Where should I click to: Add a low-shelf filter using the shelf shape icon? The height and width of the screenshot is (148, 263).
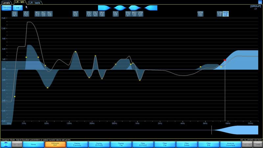pos(104,8)
